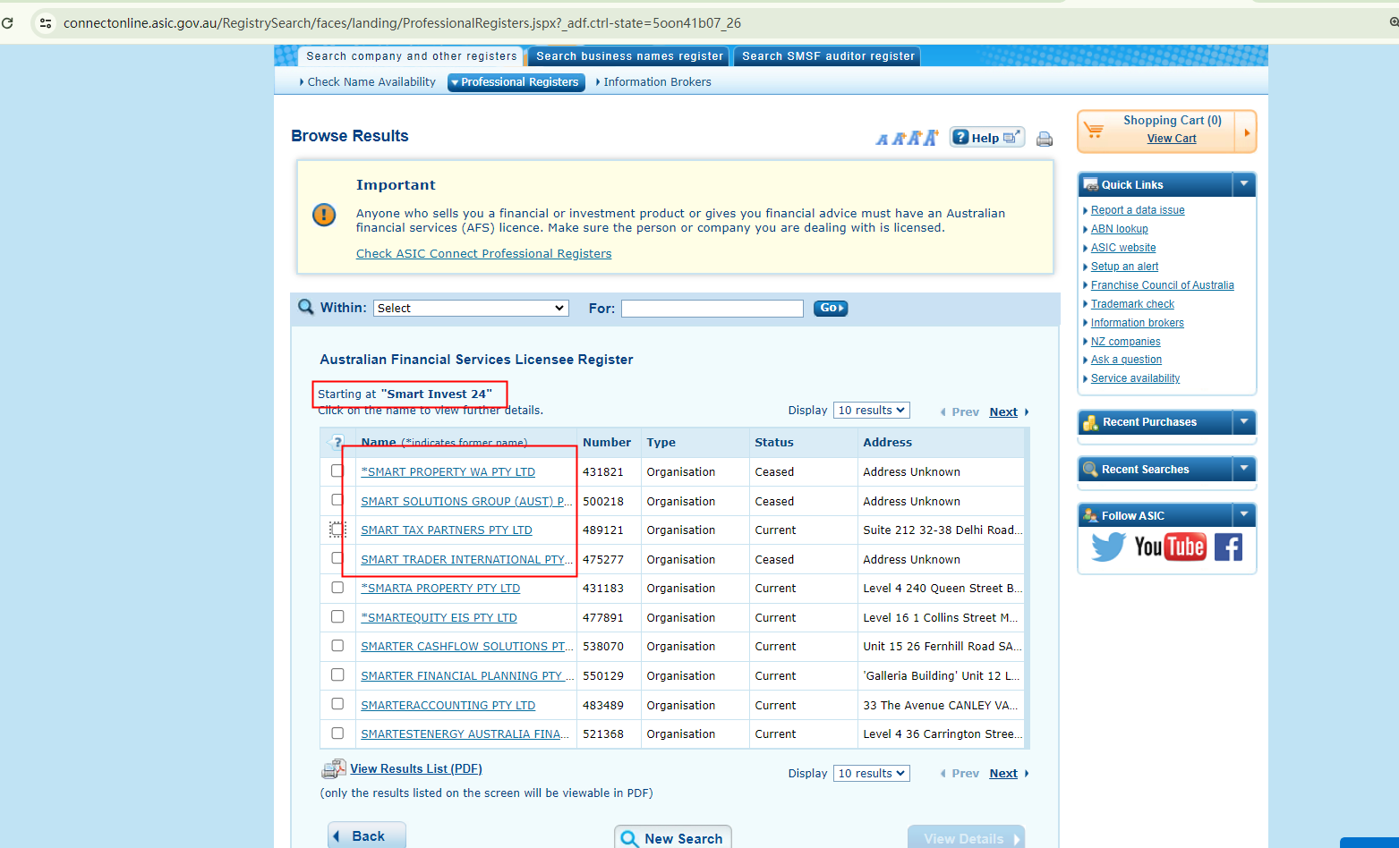
Task: Go to Next page at top of results
Action: point(1003,411)
